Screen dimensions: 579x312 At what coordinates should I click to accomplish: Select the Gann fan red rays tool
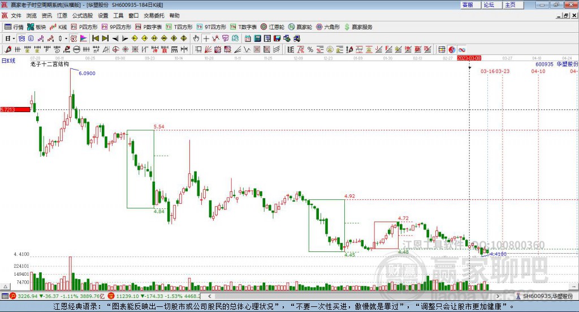[x=208, y=49]
